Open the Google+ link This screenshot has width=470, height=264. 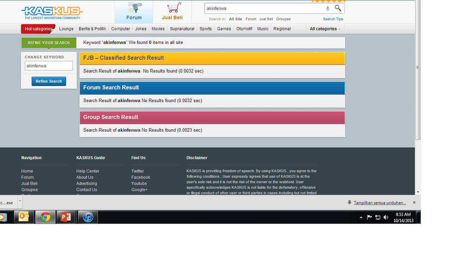(140, 190)
